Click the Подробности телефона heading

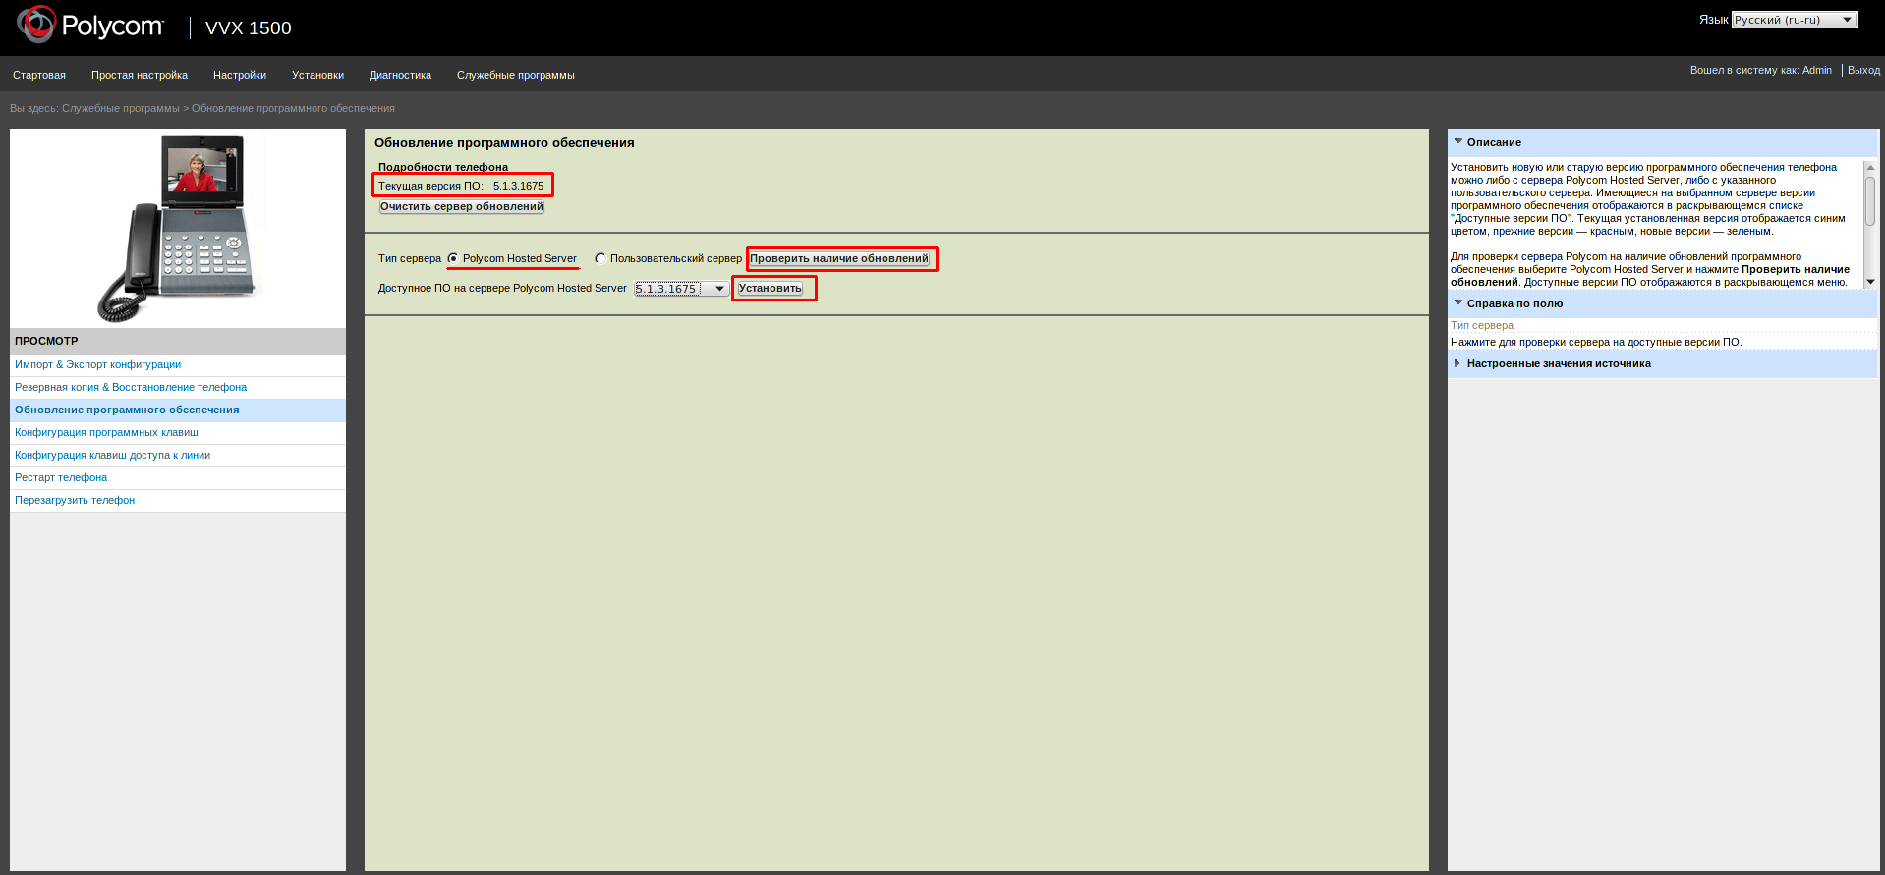pos(443,167)
